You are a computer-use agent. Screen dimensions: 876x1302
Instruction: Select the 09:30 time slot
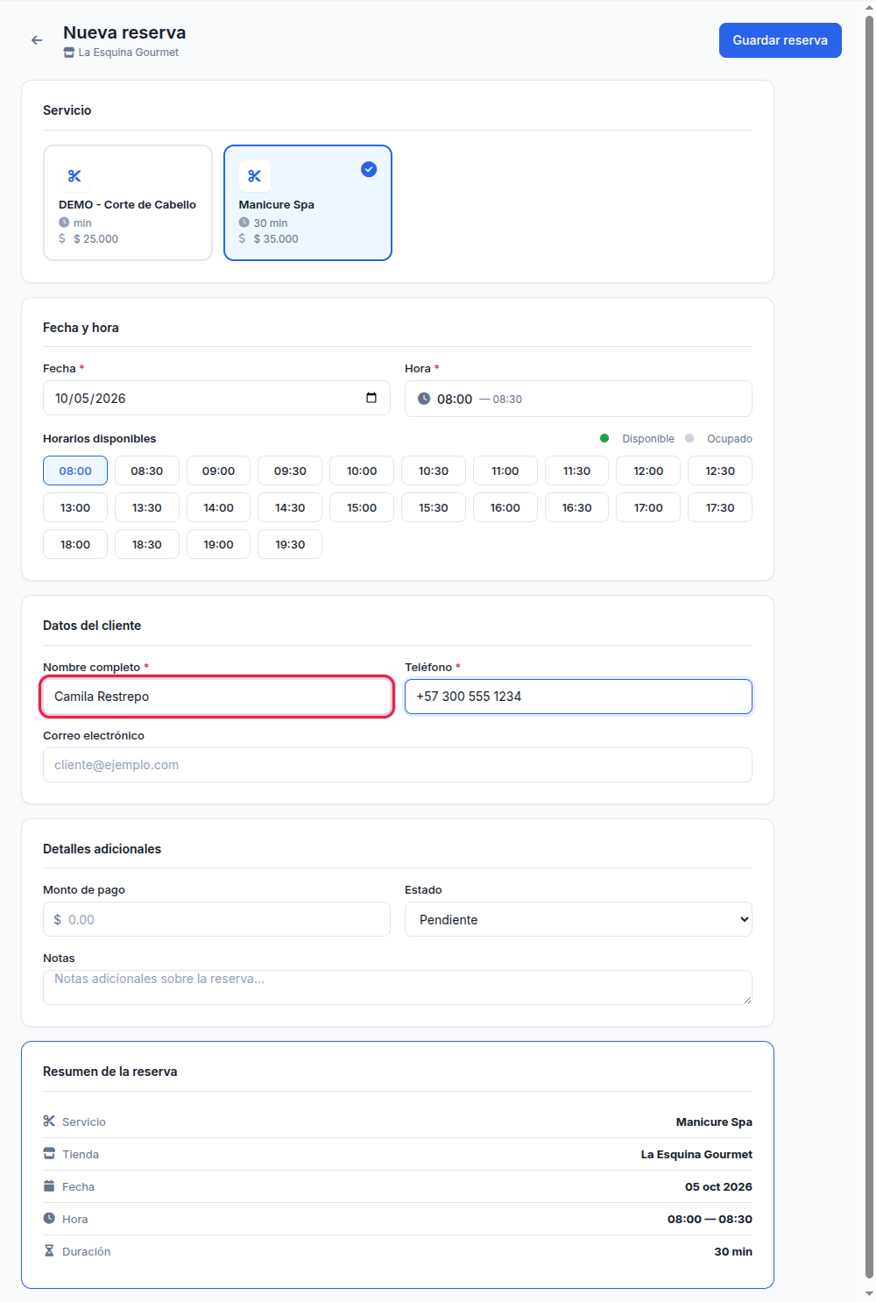[290, 471]
